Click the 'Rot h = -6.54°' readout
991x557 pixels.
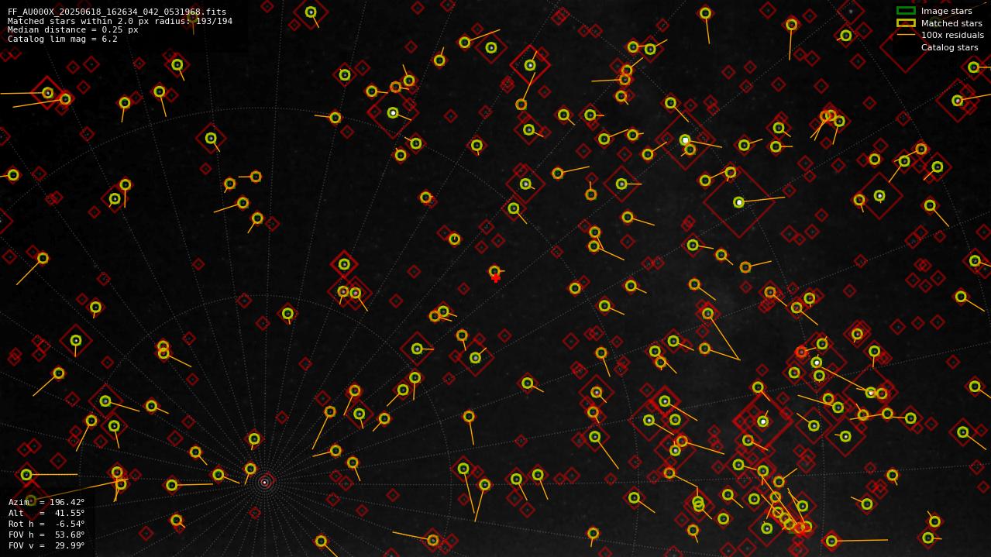[x=46, y=524]
